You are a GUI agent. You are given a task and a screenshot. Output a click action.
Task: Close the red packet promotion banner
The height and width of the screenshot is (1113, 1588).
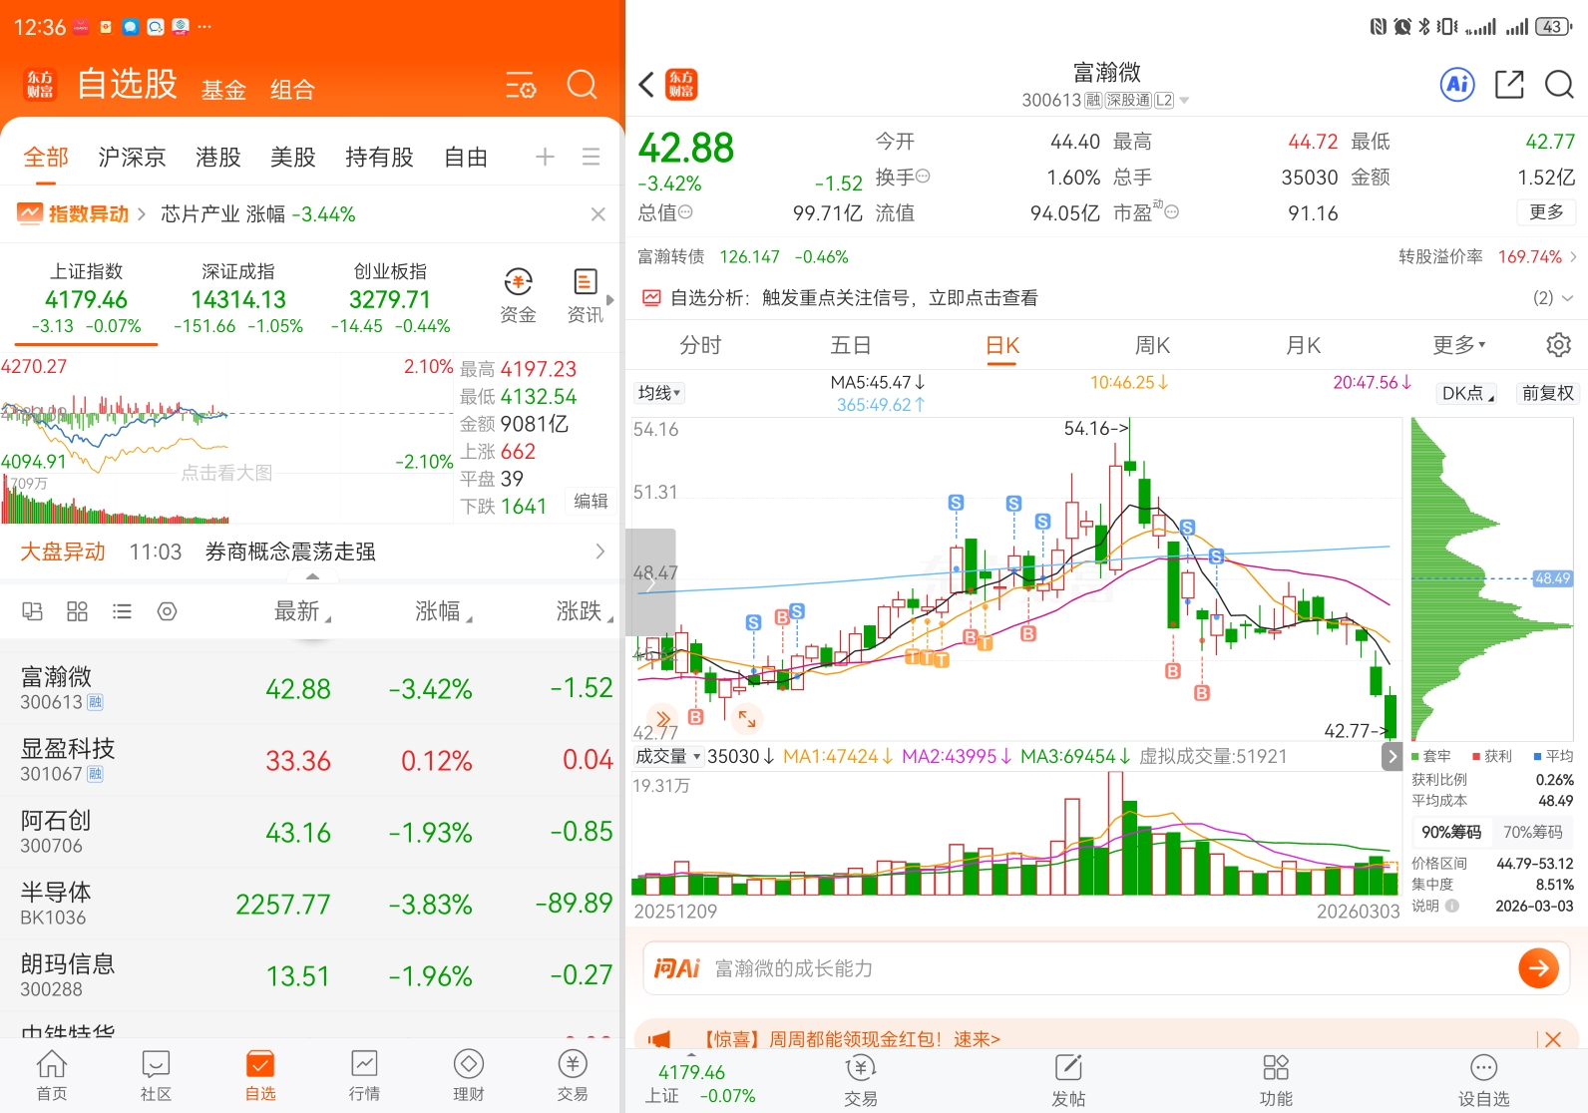click(1553, 1039)
